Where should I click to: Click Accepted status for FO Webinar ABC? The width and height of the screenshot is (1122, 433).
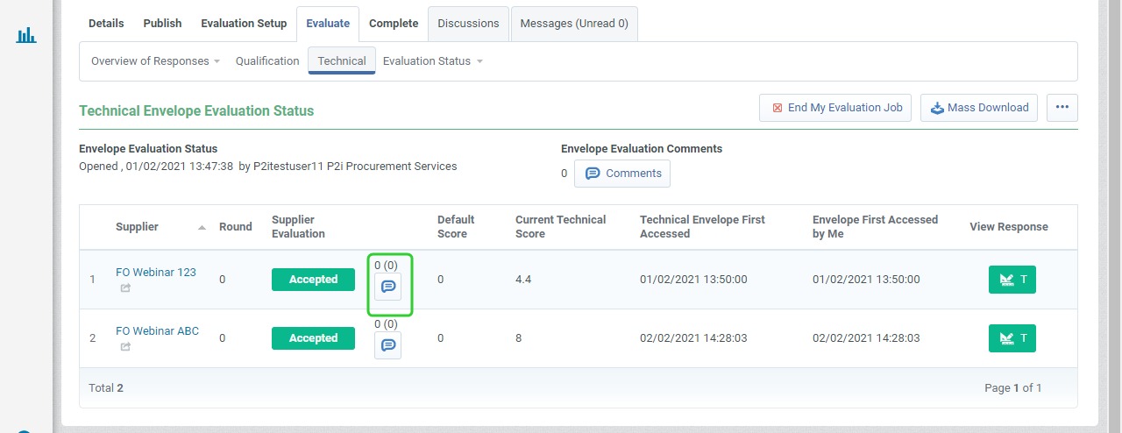[313, 338]
